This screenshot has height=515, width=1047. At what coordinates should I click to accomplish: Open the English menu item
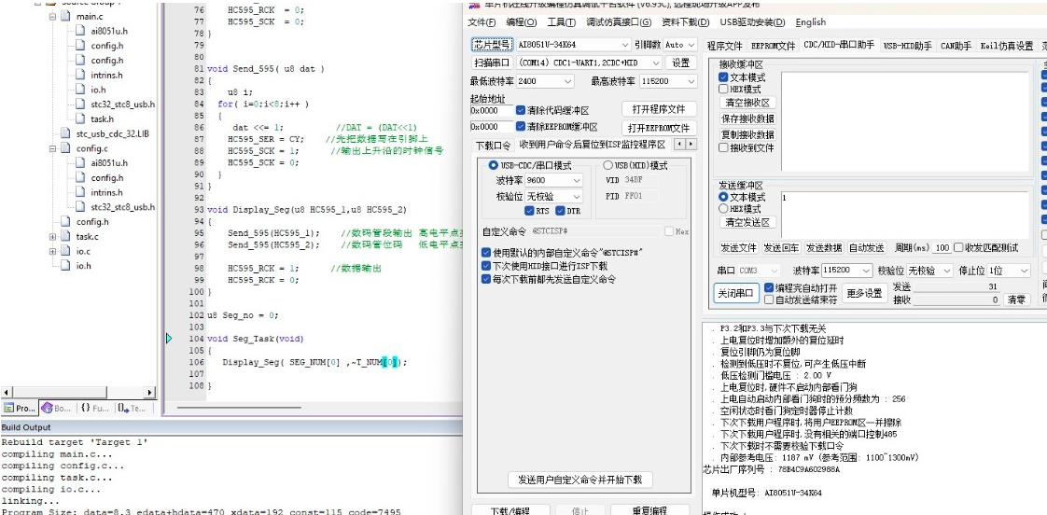[x=811, y=22]
